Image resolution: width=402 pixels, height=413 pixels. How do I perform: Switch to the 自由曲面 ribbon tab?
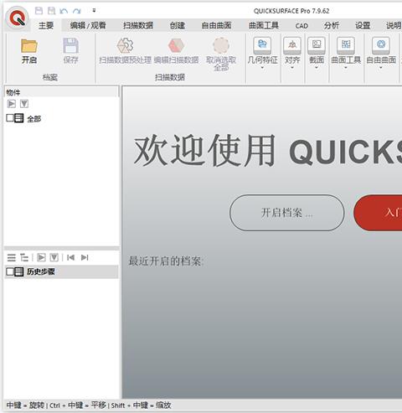coord(217,26)
